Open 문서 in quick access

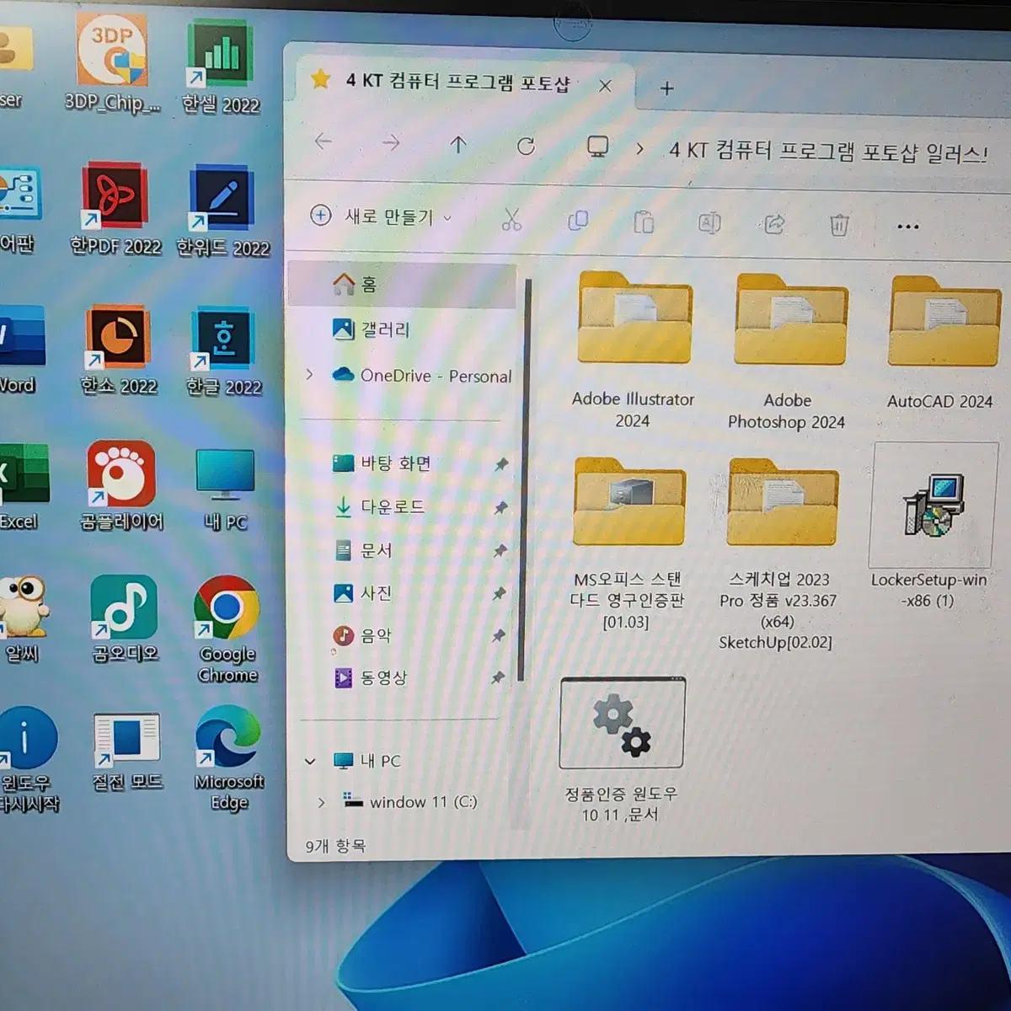364,551
